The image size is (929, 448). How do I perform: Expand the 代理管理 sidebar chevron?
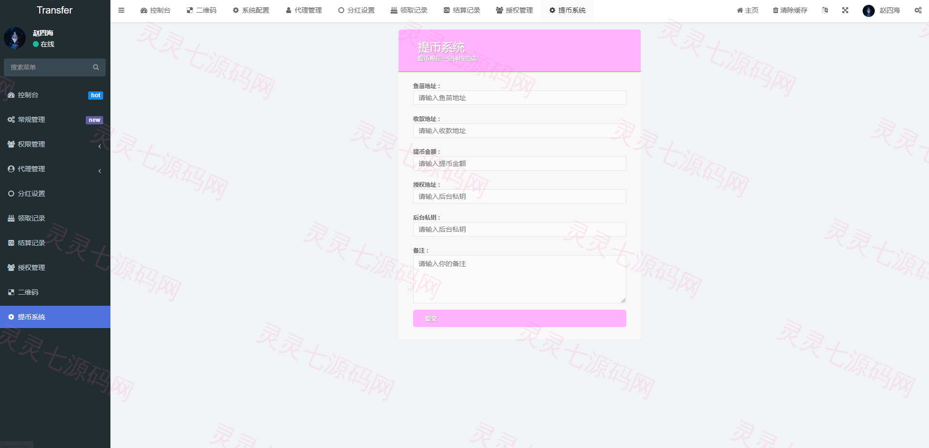coord(100,171)
